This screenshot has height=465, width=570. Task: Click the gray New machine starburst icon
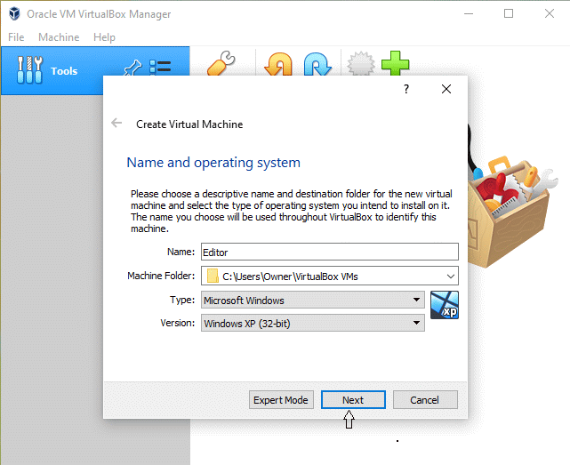point(359,66)
